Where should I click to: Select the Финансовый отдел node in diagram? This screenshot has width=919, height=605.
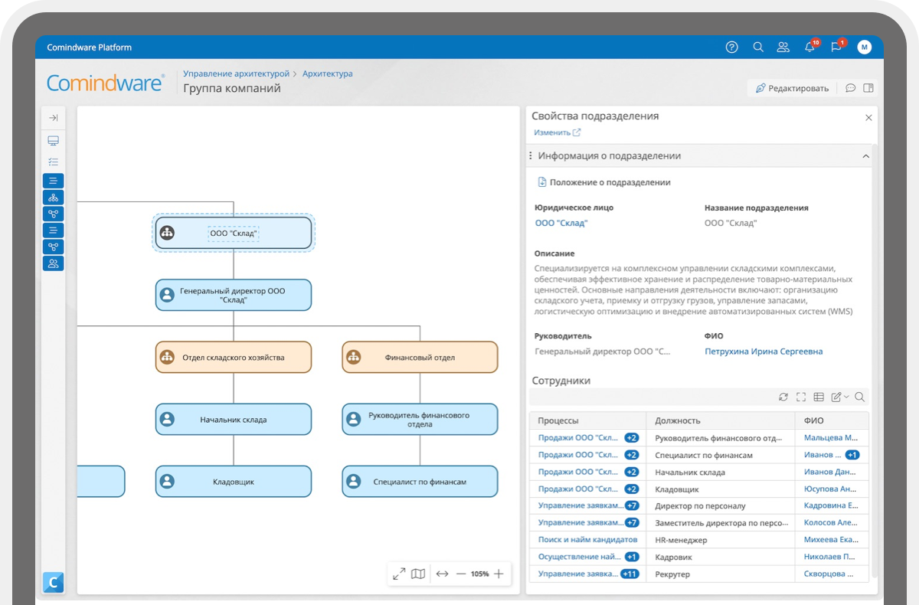click(x=420, y=357)
